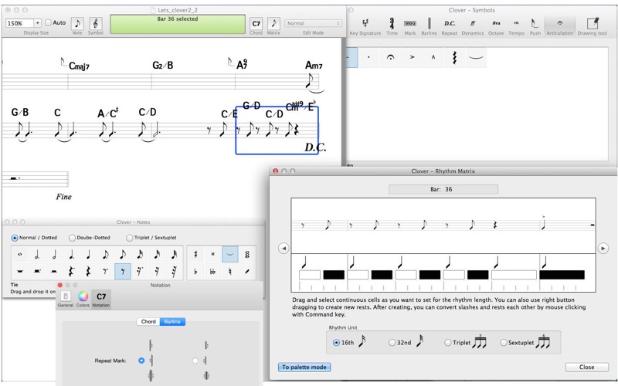Select the Chord segment in Notation window
Viewport: 618px width, 386px height.
coord(148,322)
